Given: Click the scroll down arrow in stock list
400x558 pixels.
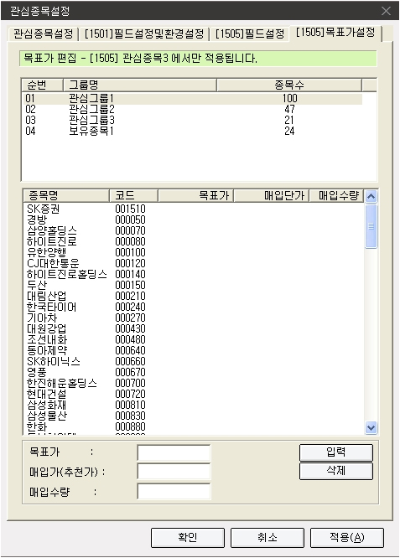Looking at the screenshot, I should [x=371, y=427].
